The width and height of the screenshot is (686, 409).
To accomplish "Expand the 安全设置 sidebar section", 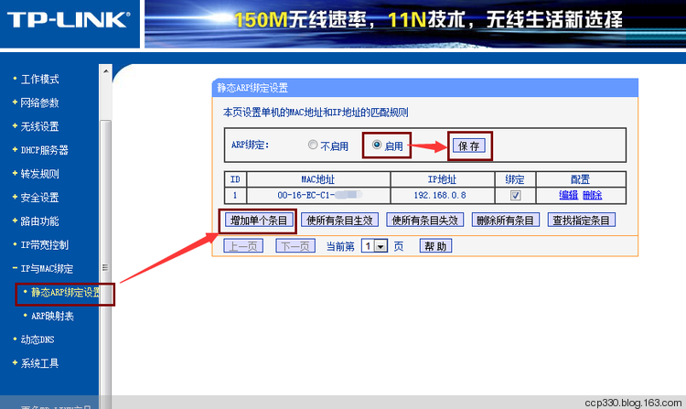I will point(39,198).
